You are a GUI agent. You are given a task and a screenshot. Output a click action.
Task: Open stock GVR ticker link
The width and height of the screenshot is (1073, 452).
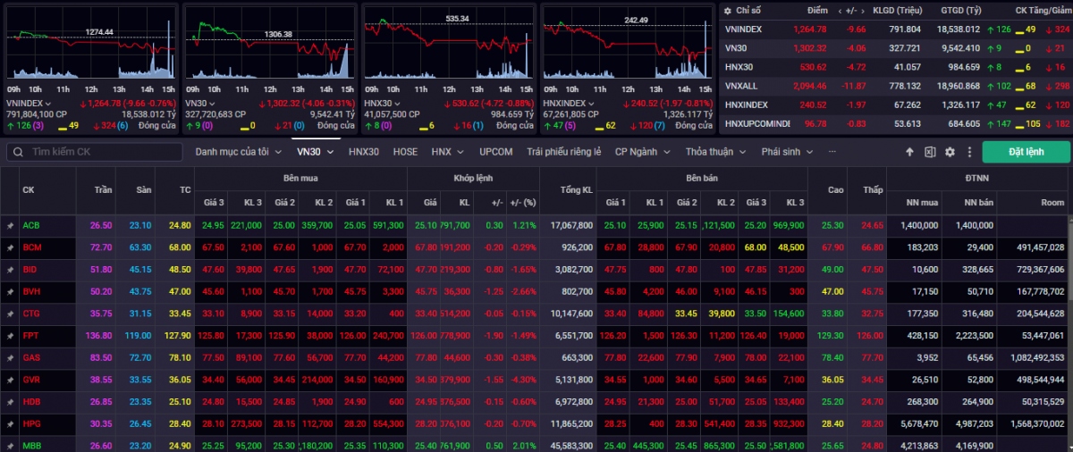pos(31,380)
